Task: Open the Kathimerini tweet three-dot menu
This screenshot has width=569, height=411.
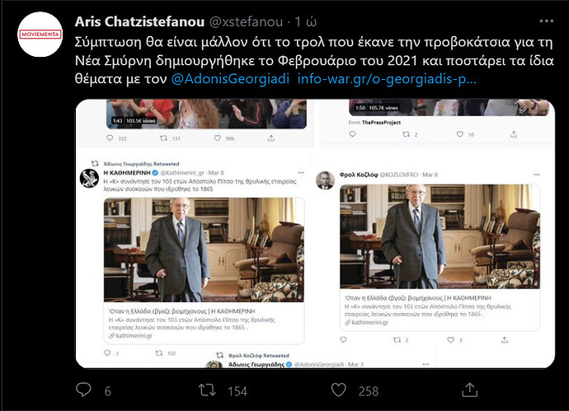Action: coord(300,173)
